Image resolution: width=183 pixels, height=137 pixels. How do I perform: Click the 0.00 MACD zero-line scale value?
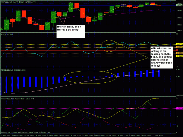tap(178, 77)
